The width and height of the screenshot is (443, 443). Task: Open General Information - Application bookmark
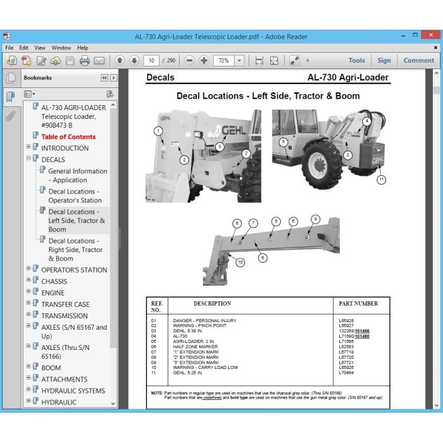(x=78, y=175)
